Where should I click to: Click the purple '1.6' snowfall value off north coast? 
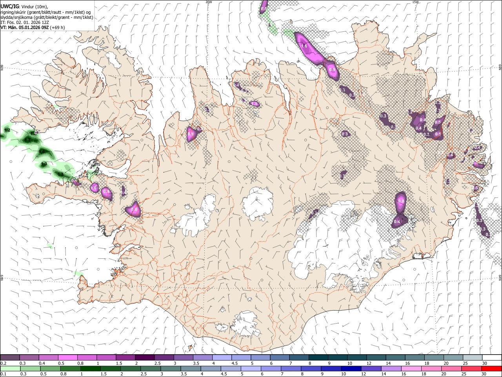click(x=304, y=46)
